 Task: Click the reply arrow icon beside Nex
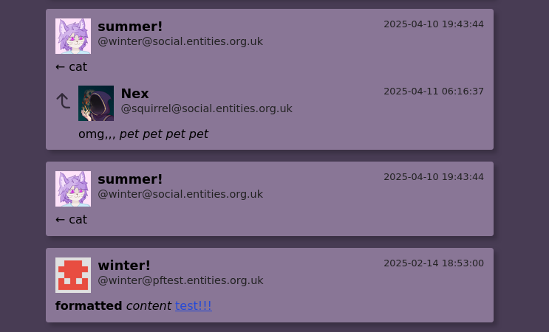coord(64,100)
